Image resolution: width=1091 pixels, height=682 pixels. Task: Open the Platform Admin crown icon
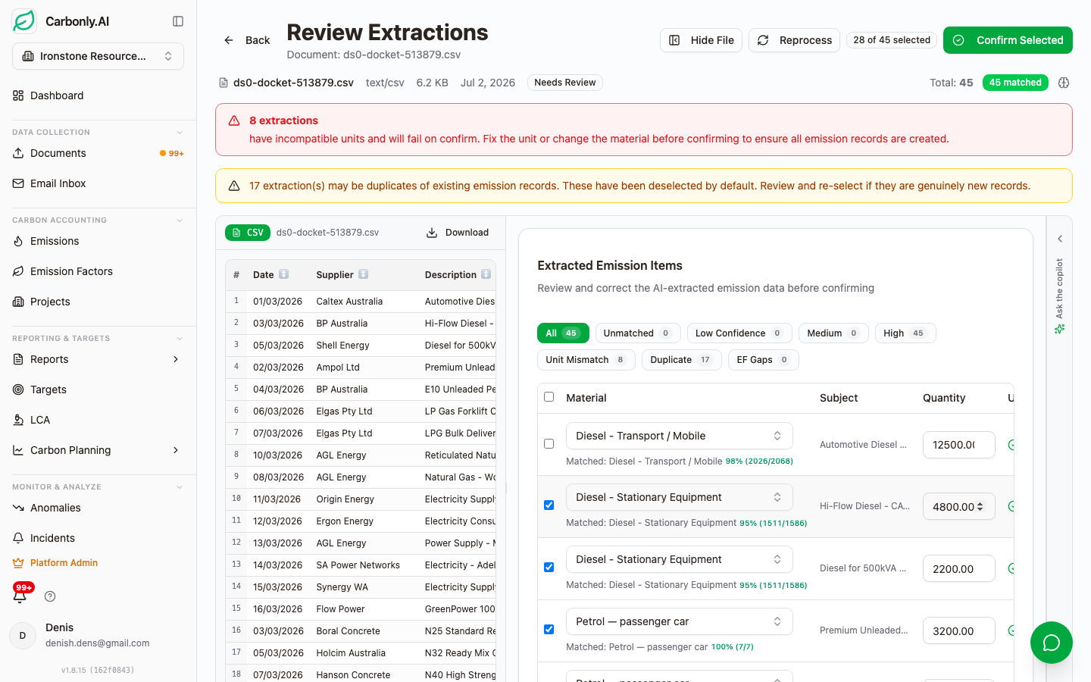coord(18,563)
